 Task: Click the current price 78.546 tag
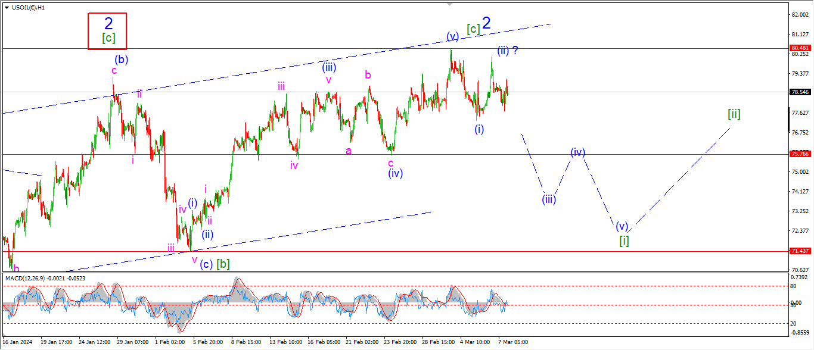click(799, 92)
